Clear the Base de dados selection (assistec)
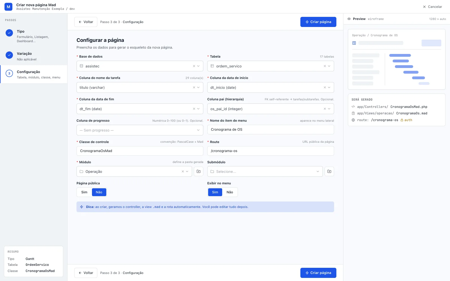 (x=194, y=66)
